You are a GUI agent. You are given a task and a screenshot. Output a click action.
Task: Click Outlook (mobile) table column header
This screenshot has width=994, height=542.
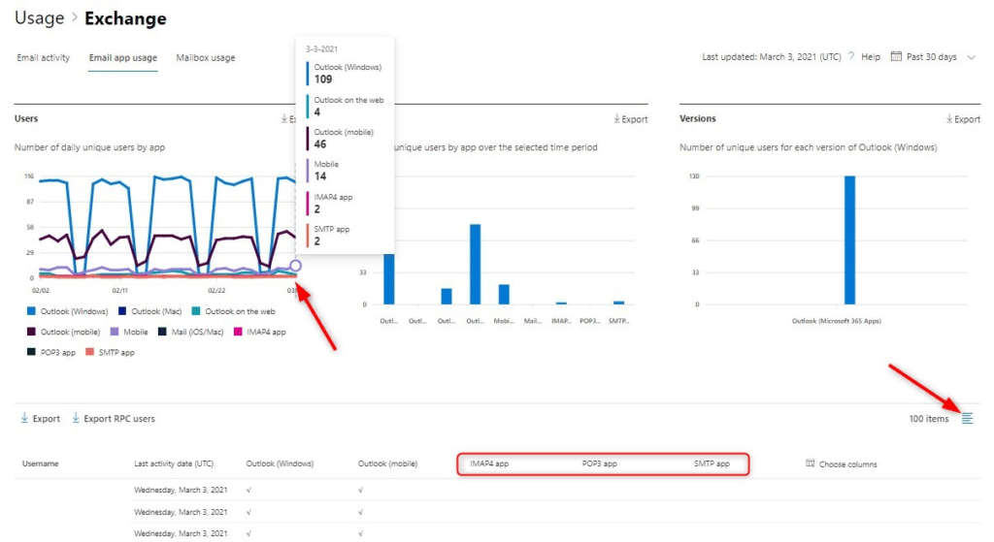click(387, 463)
